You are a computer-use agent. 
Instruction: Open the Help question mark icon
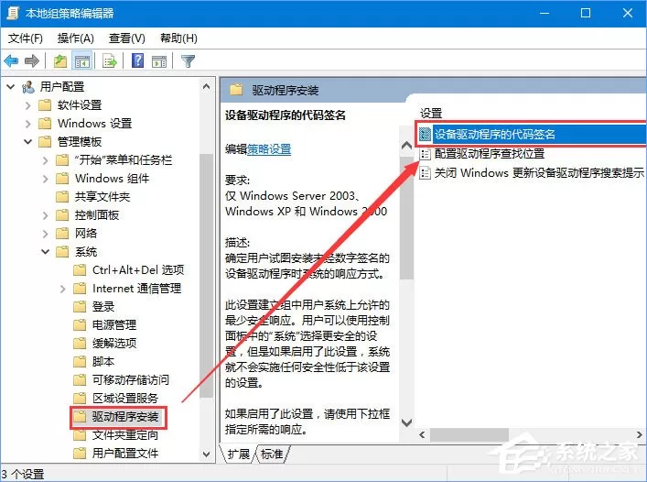tap(138, 61)
